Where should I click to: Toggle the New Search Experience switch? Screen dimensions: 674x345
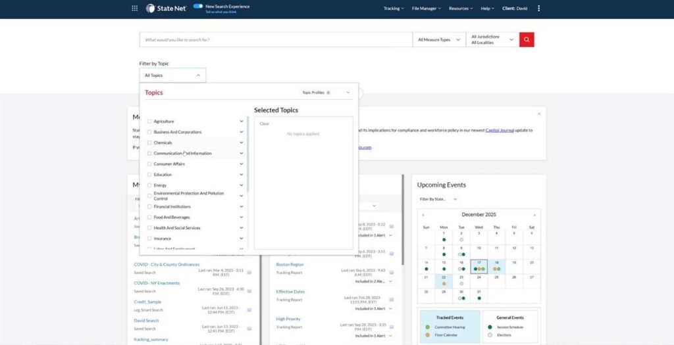[197, 6]
